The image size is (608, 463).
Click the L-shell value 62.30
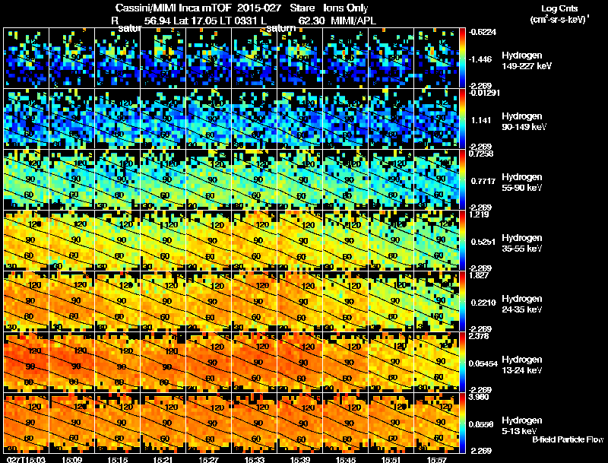312,21
